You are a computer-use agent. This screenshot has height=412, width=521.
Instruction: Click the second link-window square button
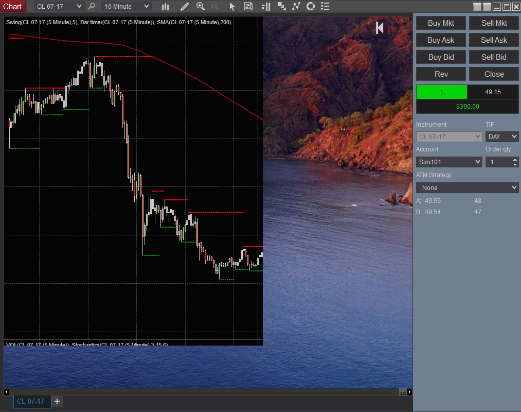pos(487,7)
